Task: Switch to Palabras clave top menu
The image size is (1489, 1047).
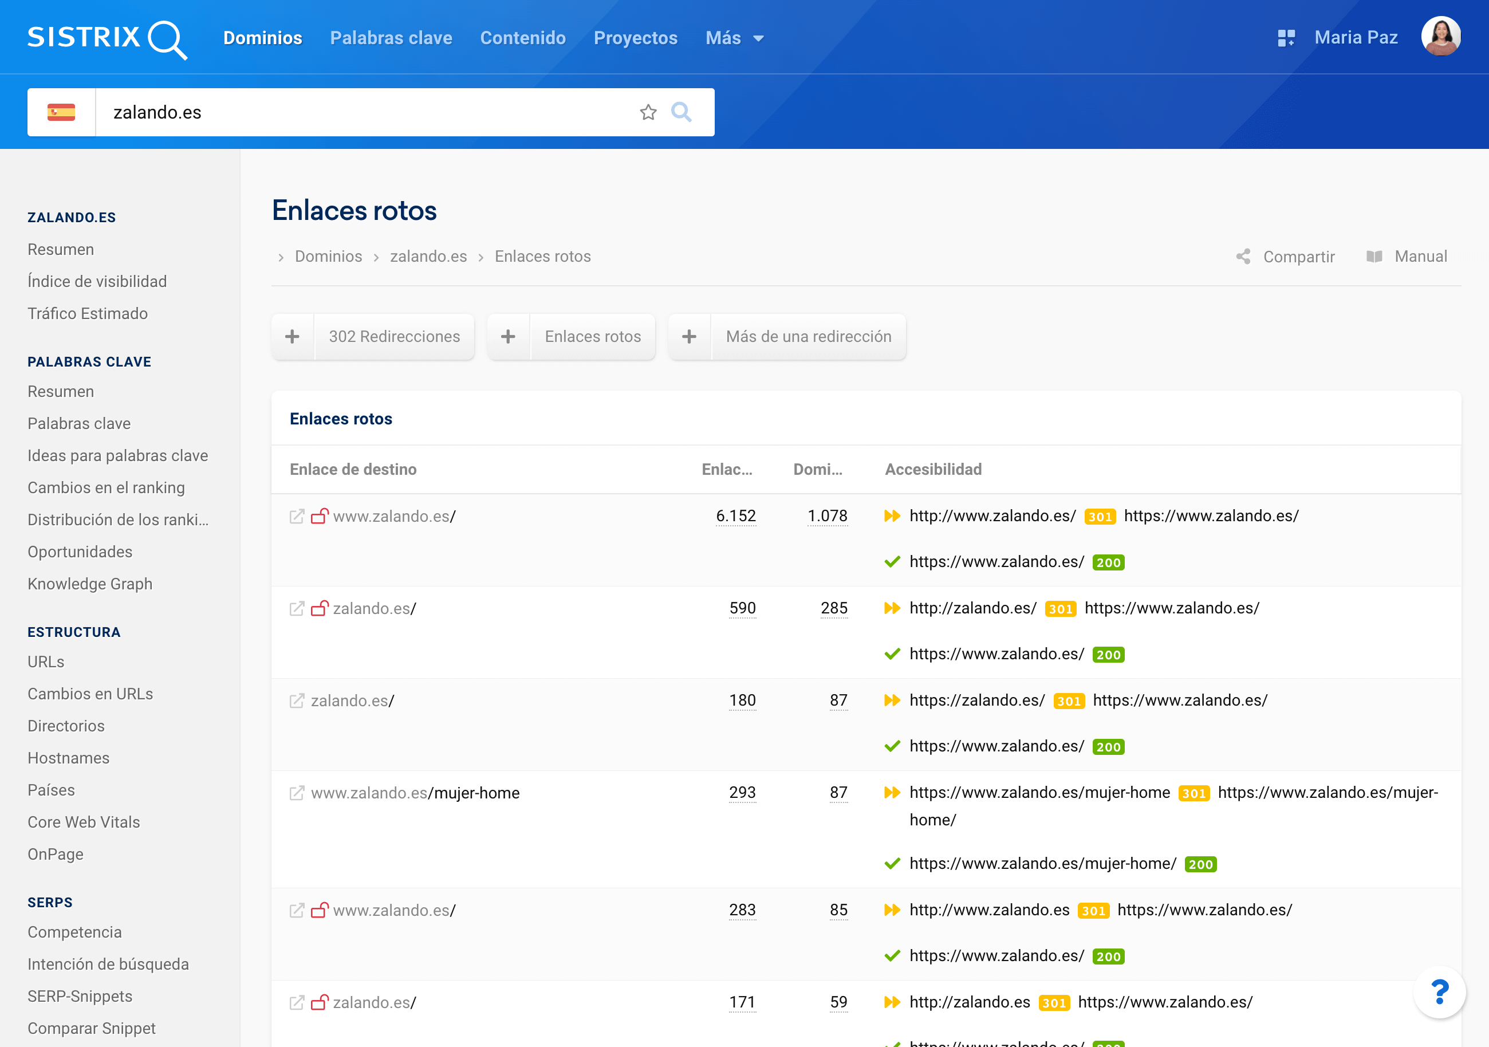Action: point(391,38)
